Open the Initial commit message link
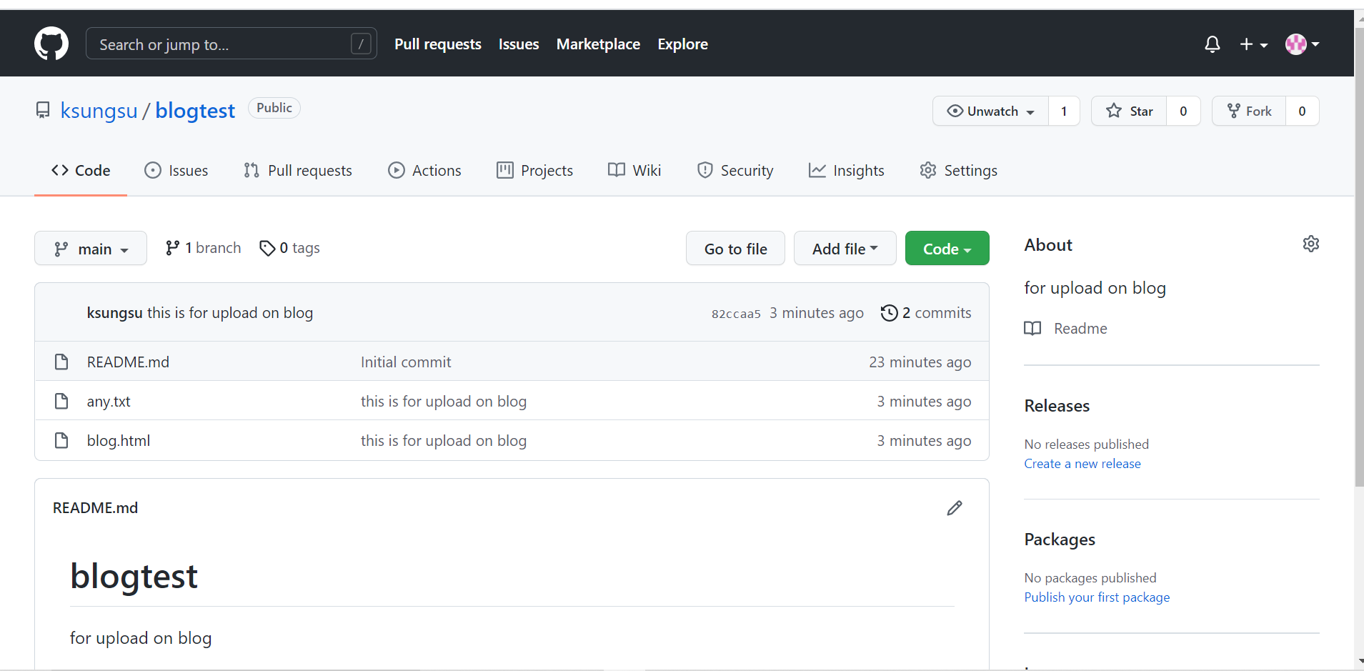1364x671 pixels. (406, 362)
